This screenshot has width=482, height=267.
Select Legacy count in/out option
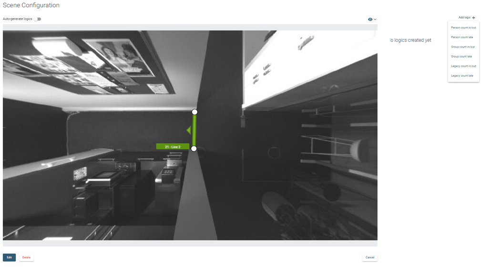(463, 66)
